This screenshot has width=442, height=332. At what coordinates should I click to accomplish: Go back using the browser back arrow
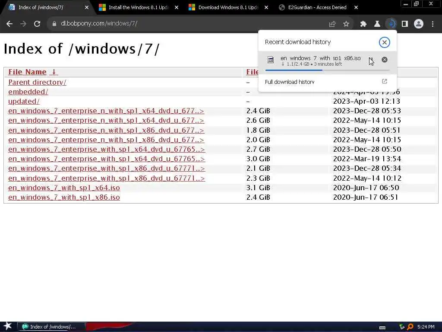[9, 24]
